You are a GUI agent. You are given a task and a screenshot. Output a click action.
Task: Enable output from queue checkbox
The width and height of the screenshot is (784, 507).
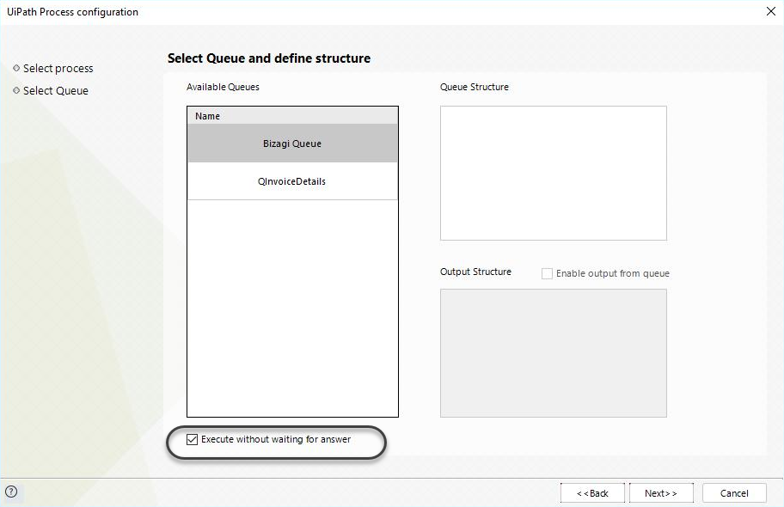[x=547, y=273]
